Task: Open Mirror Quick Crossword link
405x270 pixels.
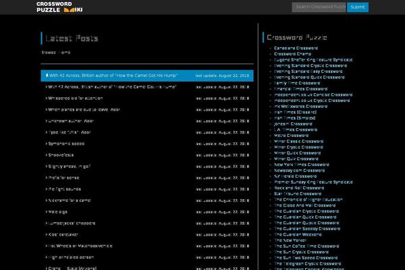Action: point(297,153)
